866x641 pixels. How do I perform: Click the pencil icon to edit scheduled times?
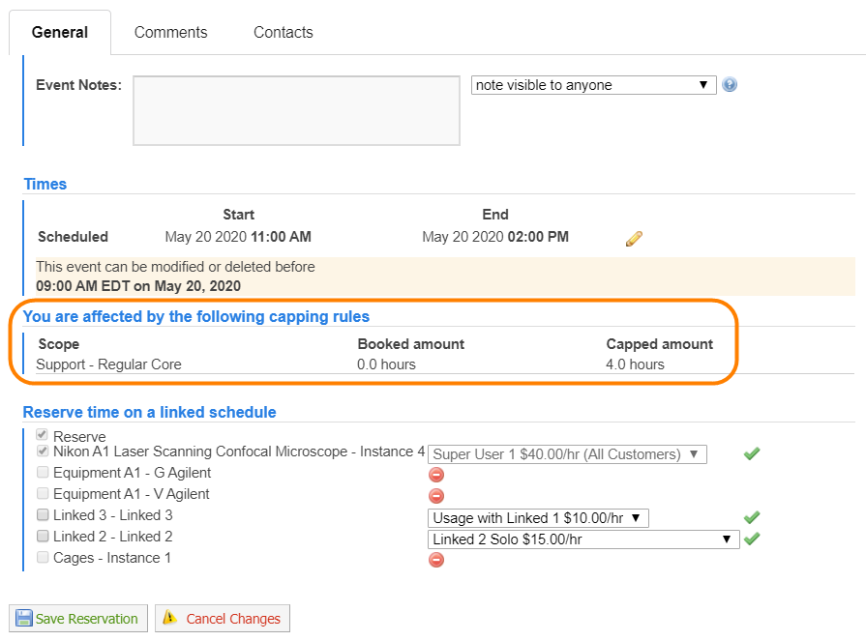635,238
